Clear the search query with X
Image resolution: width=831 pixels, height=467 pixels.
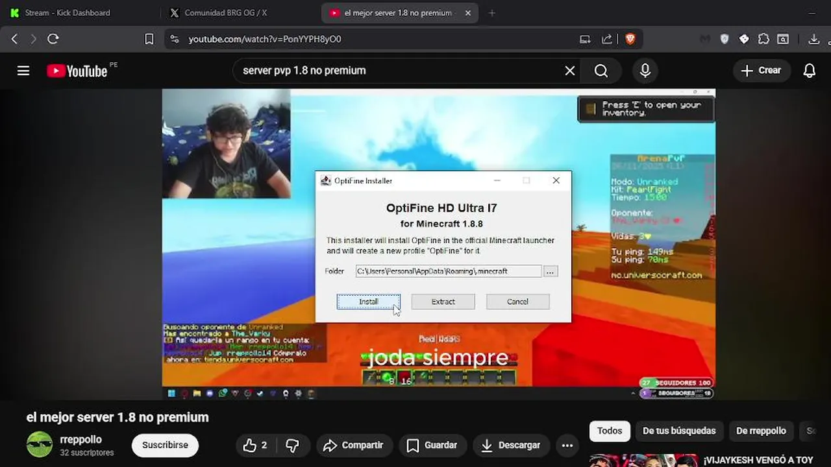click(569, 71)
